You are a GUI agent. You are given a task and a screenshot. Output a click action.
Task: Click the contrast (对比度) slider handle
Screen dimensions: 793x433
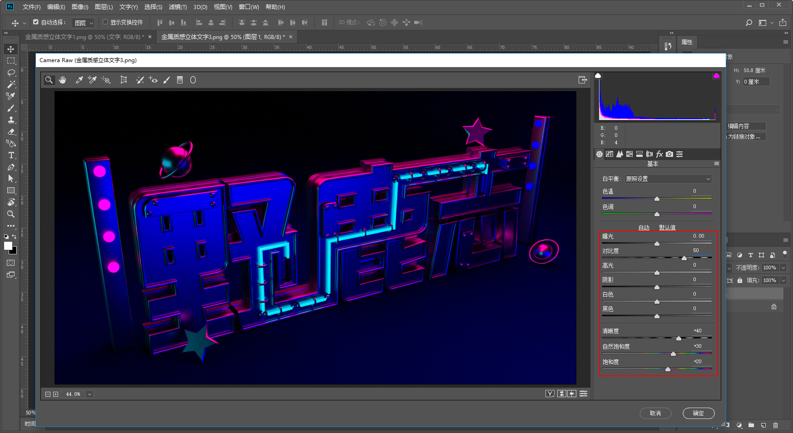pos(684,258)
